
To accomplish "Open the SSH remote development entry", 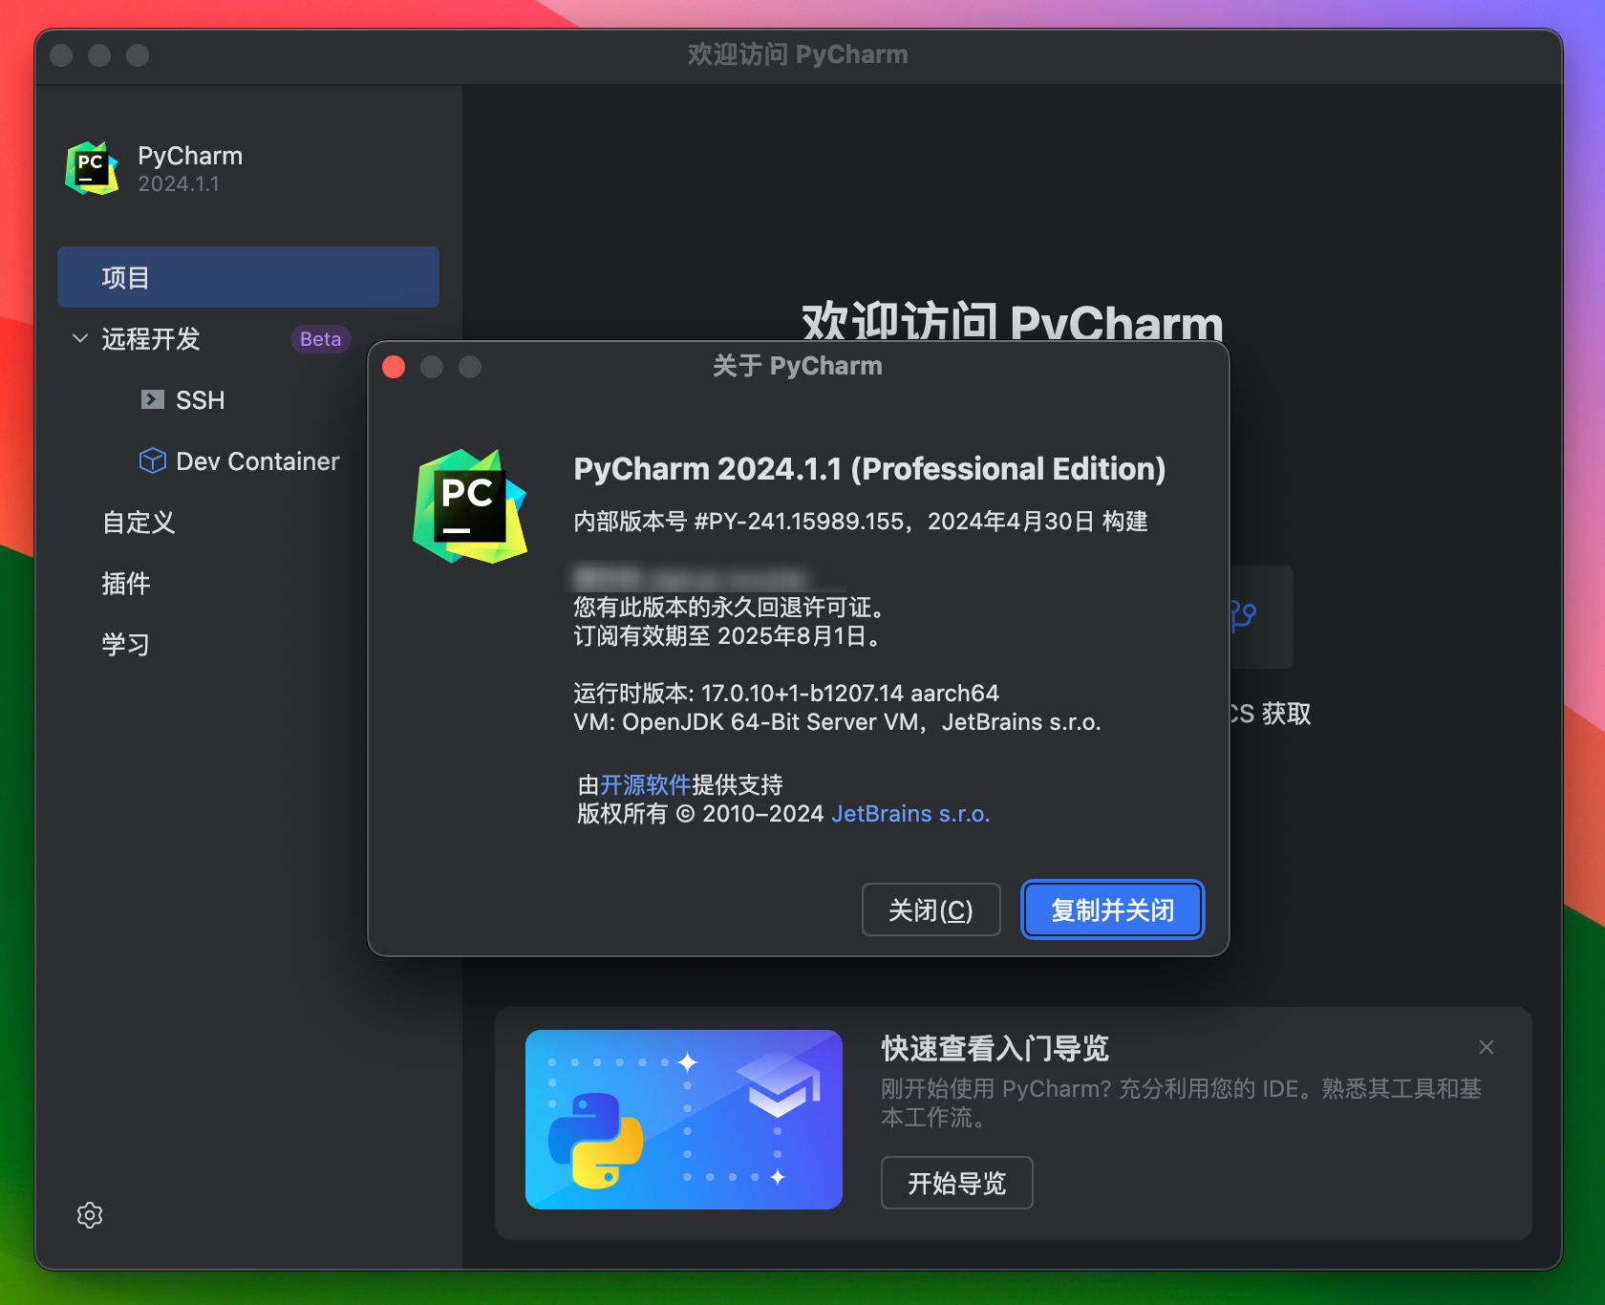I will [200, 399].
